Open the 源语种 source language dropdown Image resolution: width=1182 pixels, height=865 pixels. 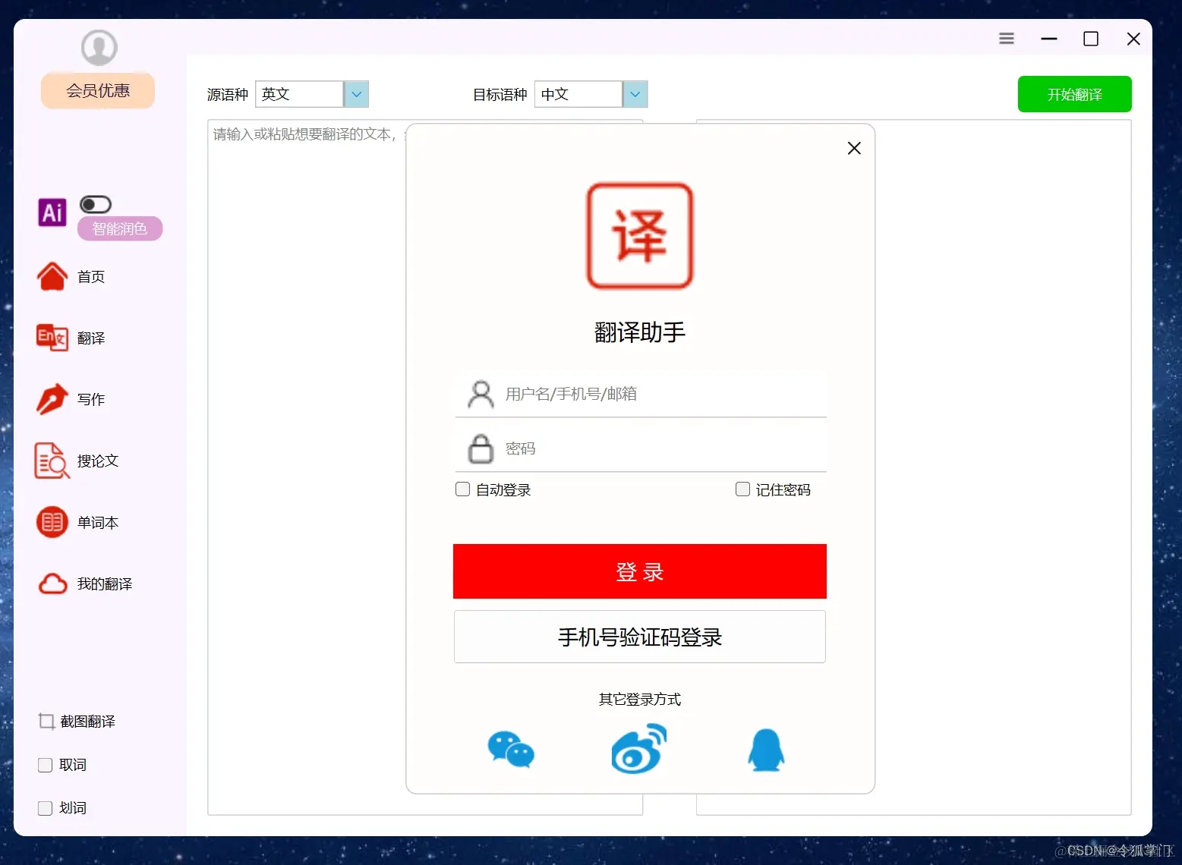(x=355, y=94)
